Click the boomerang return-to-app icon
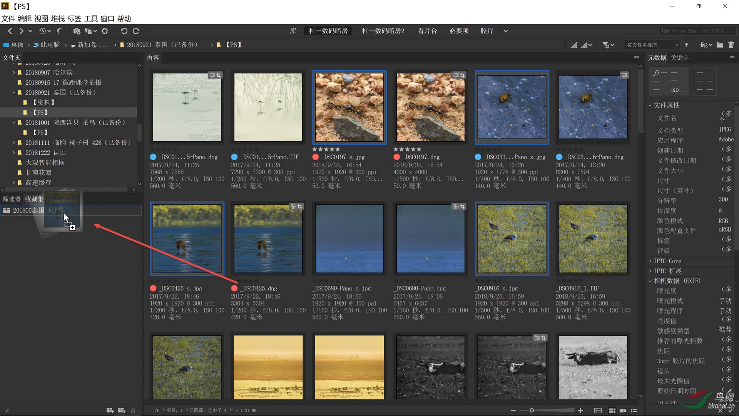The image size is (739, 416). point(60,31)
